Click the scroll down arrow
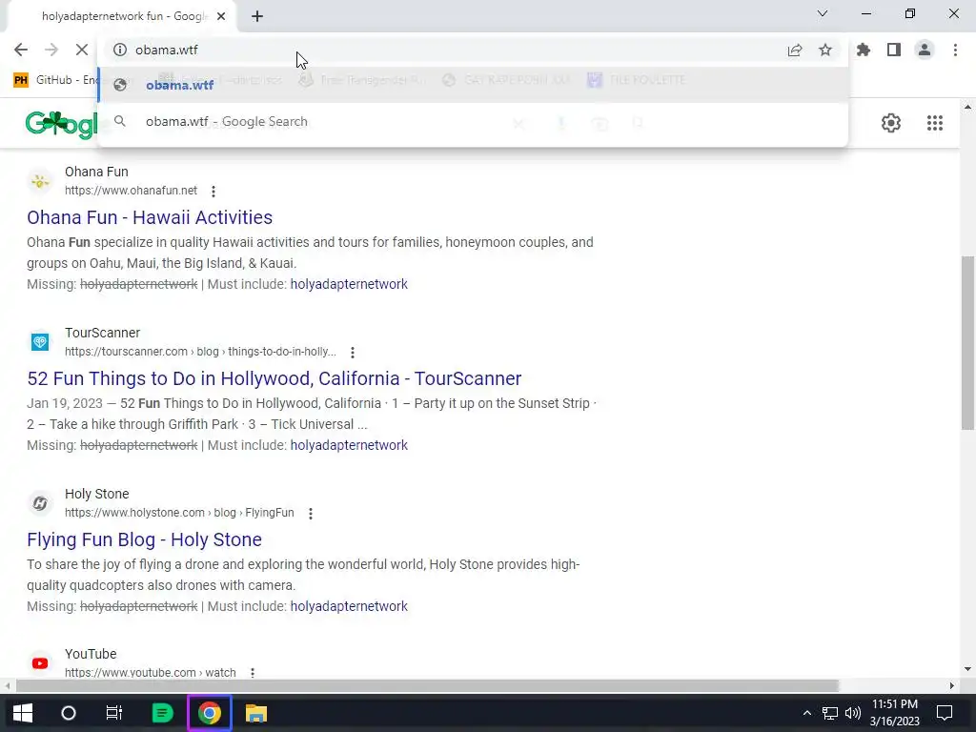Viewport: 976px width, 732px height. [x=967, y=670]
